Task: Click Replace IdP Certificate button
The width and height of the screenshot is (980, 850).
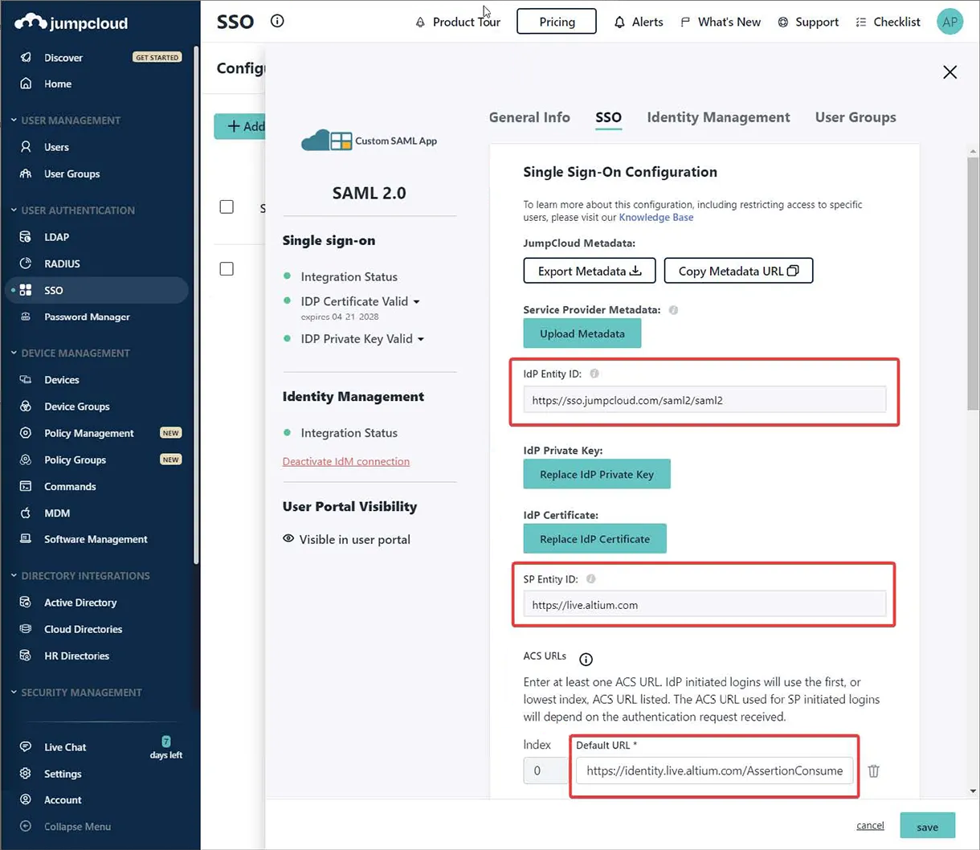Action: pos(595,538)
